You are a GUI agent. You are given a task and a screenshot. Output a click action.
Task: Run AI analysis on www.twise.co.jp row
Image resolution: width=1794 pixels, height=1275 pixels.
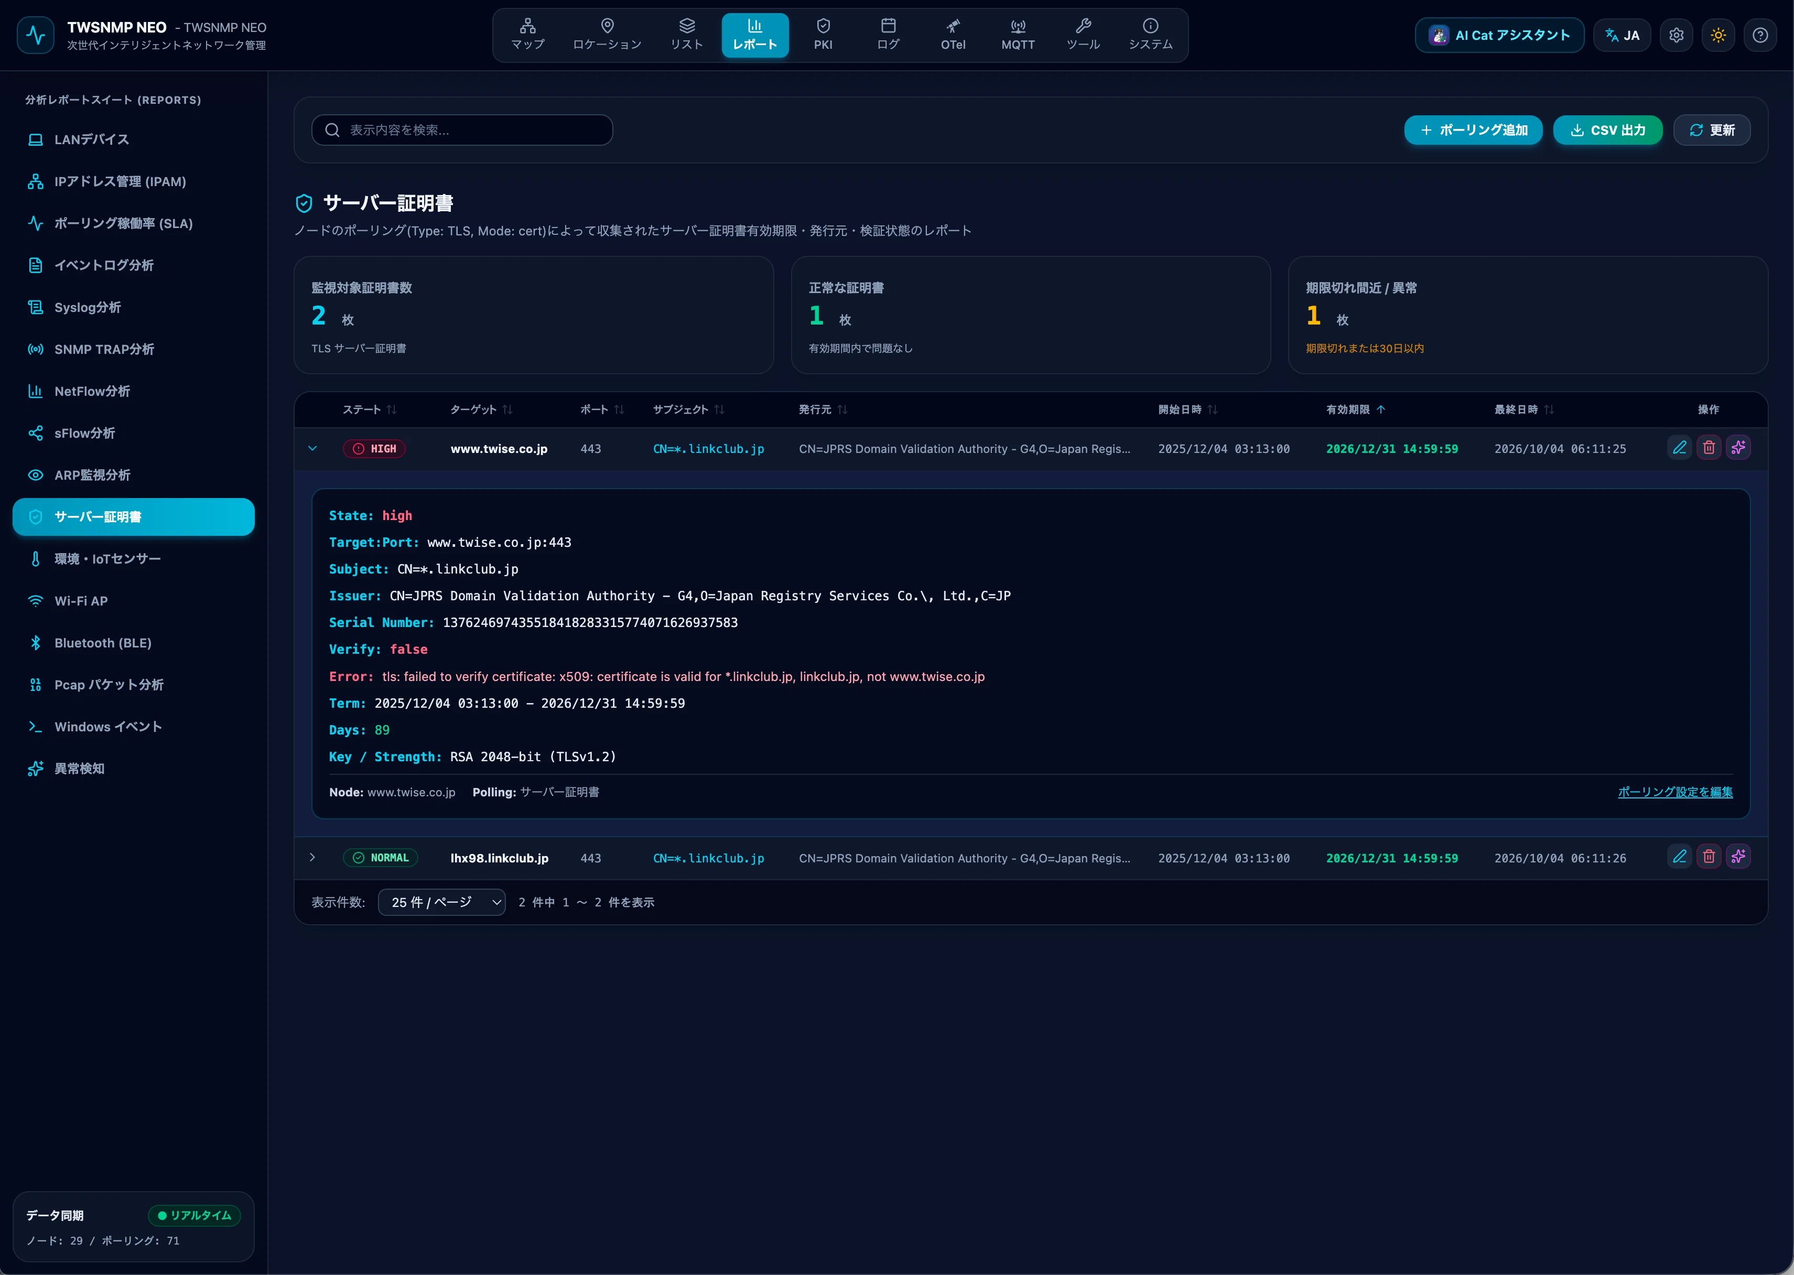coord(1738,448)
